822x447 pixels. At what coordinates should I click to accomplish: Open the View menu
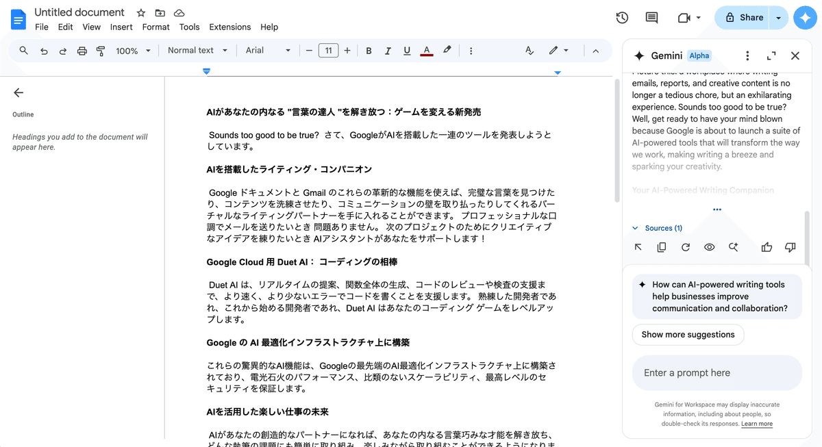(91, 27)
